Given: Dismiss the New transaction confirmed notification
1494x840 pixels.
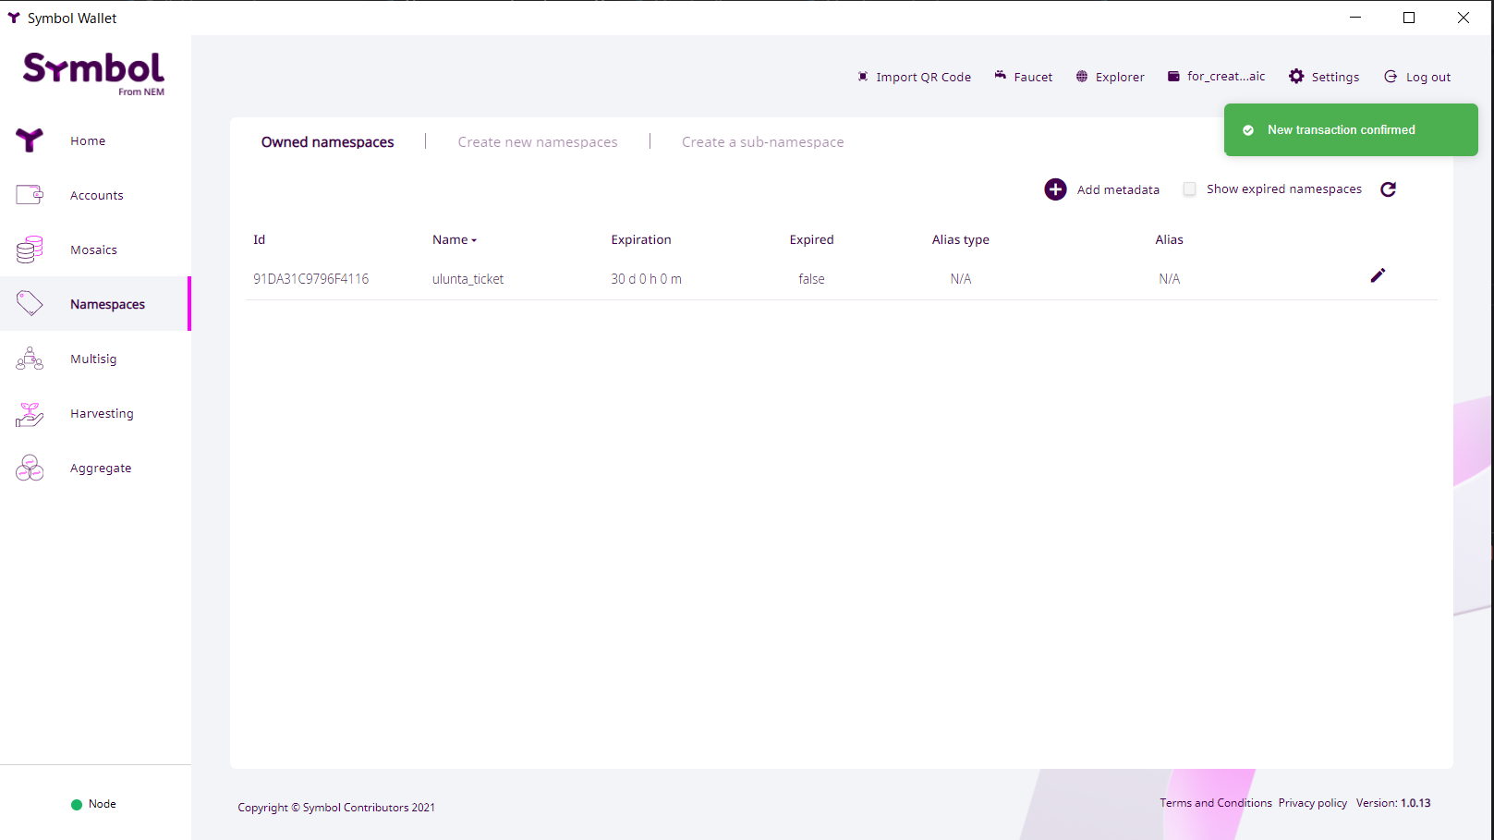Looking at the screenshot, I should coord(1351,129).
